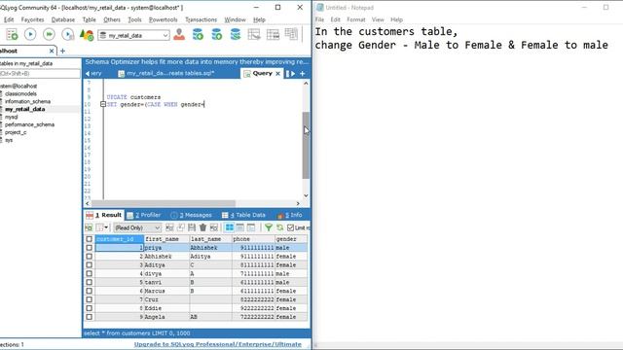Add a new connection tab with plus
The image size is (623, 350).
click(62, 51)
